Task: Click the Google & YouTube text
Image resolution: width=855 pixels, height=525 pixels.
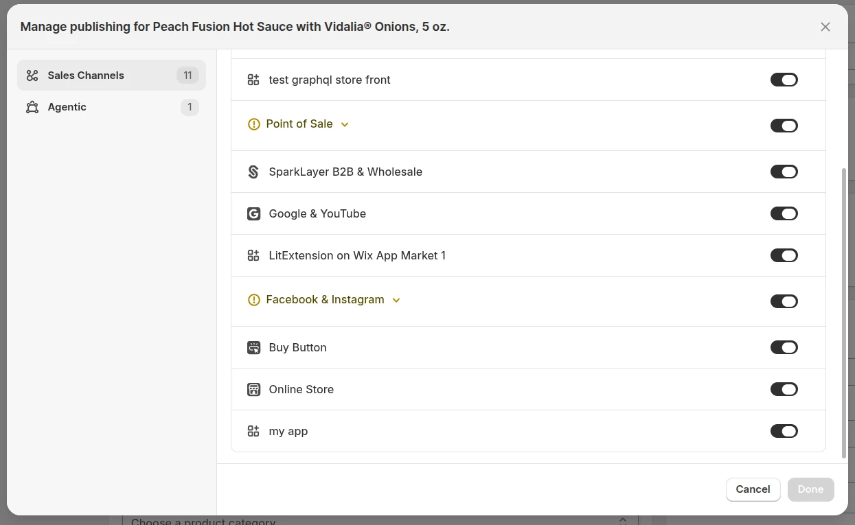Action: pyautogui.click(x=317, y=213)
